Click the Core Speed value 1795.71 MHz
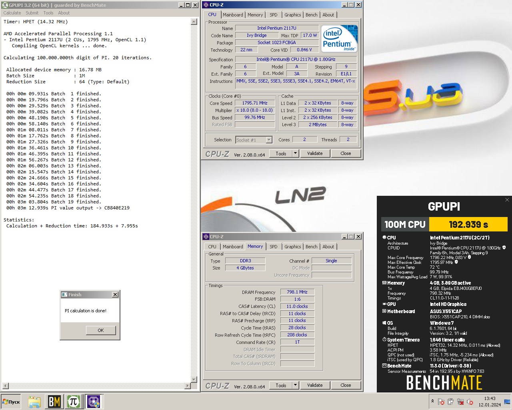The height and width of the screenshot is (410, 512). (x=255, y=103)
